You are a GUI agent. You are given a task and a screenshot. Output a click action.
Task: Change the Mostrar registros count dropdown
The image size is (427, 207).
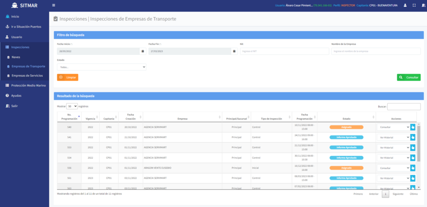click(72, 107)
